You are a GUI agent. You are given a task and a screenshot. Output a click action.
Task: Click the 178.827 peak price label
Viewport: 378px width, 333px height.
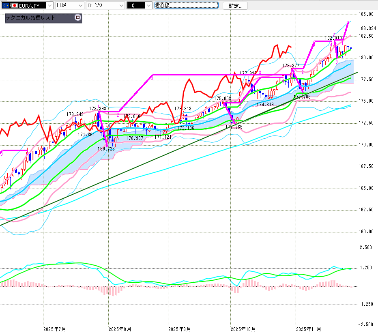(291, 65)
